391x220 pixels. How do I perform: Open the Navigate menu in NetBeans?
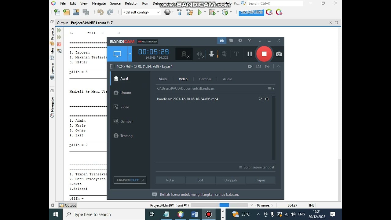tap(99, 3)
